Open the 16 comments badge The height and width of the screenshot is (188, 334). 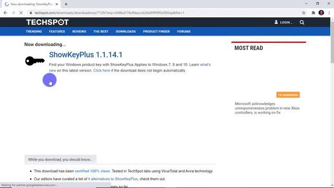(288, 95)
